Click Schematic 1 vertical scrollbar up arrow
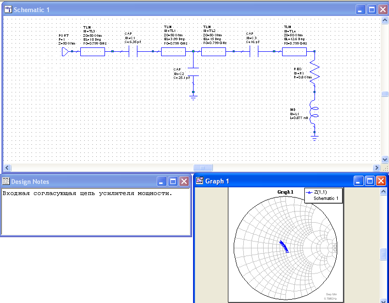Image resolution: width=389 pixels, height=303 pixels. pos(385,20)
